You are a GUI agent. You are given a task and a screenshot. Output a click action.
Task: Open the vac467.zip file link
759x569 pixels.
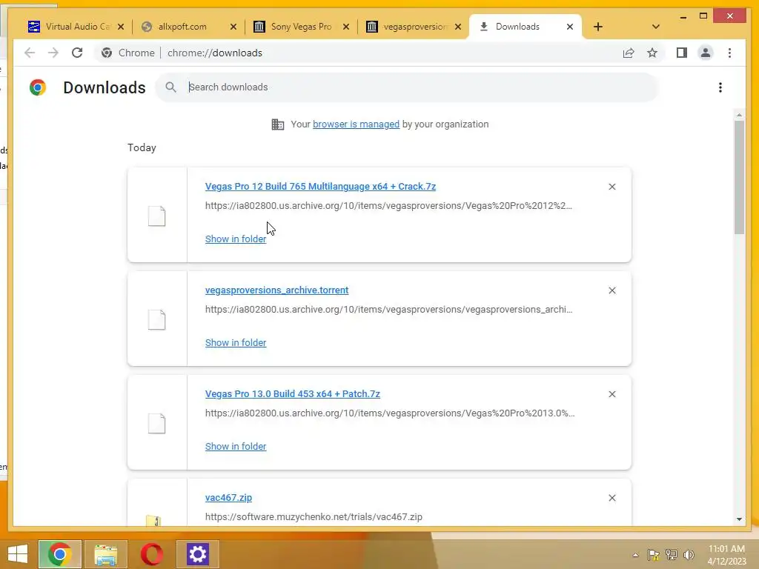228,498
